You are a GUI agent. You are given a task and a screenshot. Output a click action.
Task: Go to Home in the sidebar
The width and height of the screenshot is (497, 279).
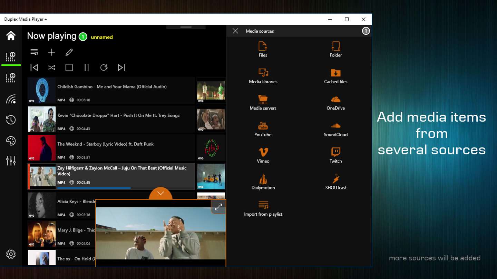click(x=11, y=35)
